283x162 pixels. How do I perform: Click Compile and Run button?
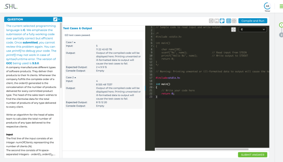tap(252, 21)
